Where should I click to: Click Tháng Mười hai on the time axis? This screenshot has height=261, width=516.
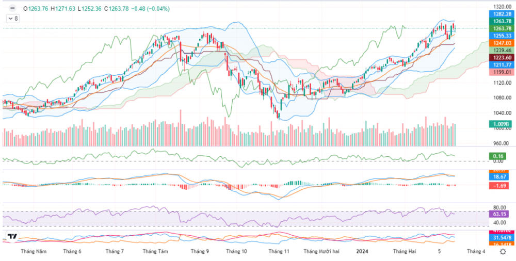pyautogui.click(x=321, y=252)
